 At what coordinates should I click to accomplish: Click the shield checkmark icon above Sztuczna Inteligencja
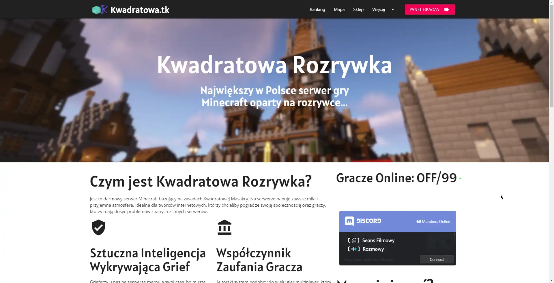(98, 227)
